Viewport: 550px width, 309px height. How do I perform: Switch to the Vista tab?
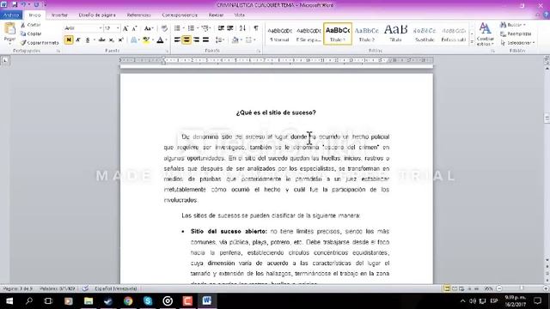click(x=239, y=15)
